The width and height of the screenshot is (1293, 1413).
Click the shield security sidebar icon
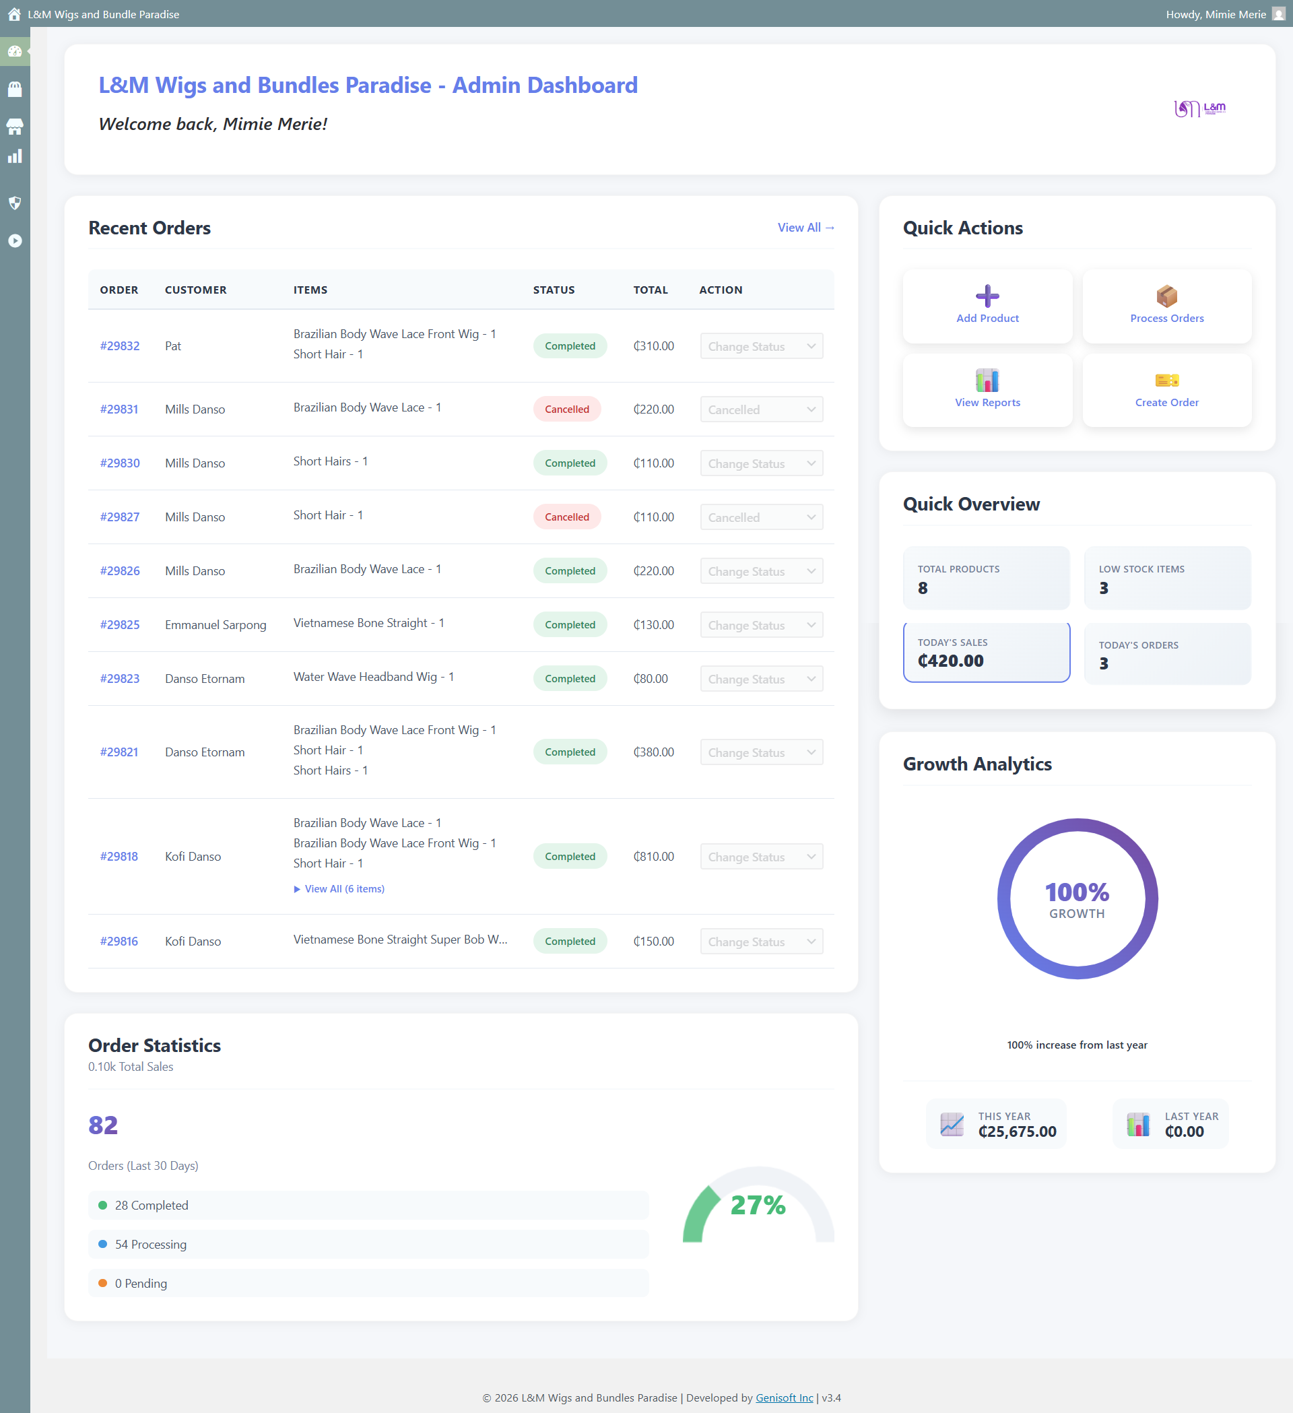15,203
